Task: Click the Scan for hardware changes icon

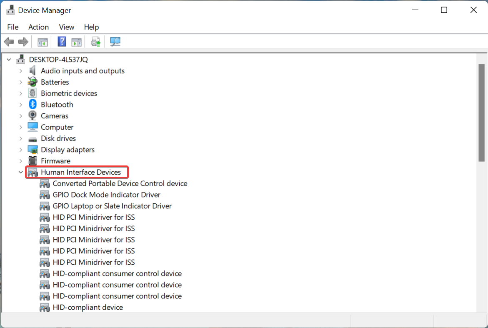Action: pos(115,41)
